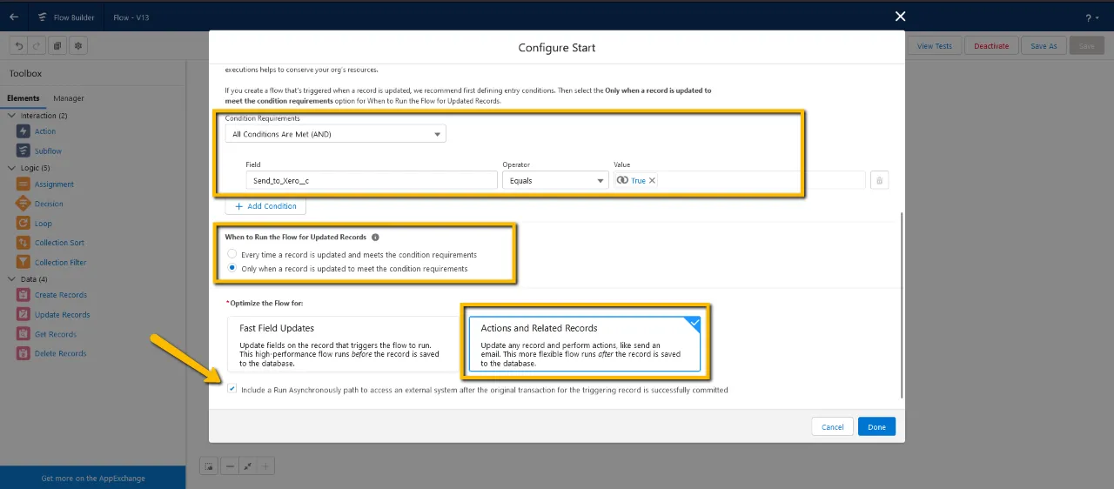1114x489 pixels.
Task: Close the Configure Start dialog
Action: pyautogui.click(x=900, y=16)
